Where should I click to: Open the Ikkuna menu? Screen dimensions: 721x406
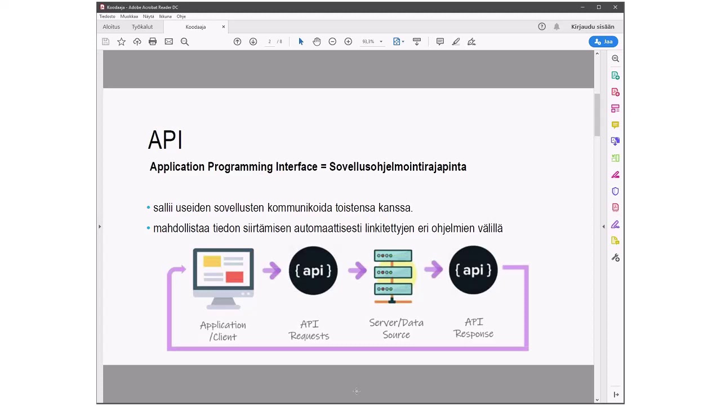coord(165,16)
